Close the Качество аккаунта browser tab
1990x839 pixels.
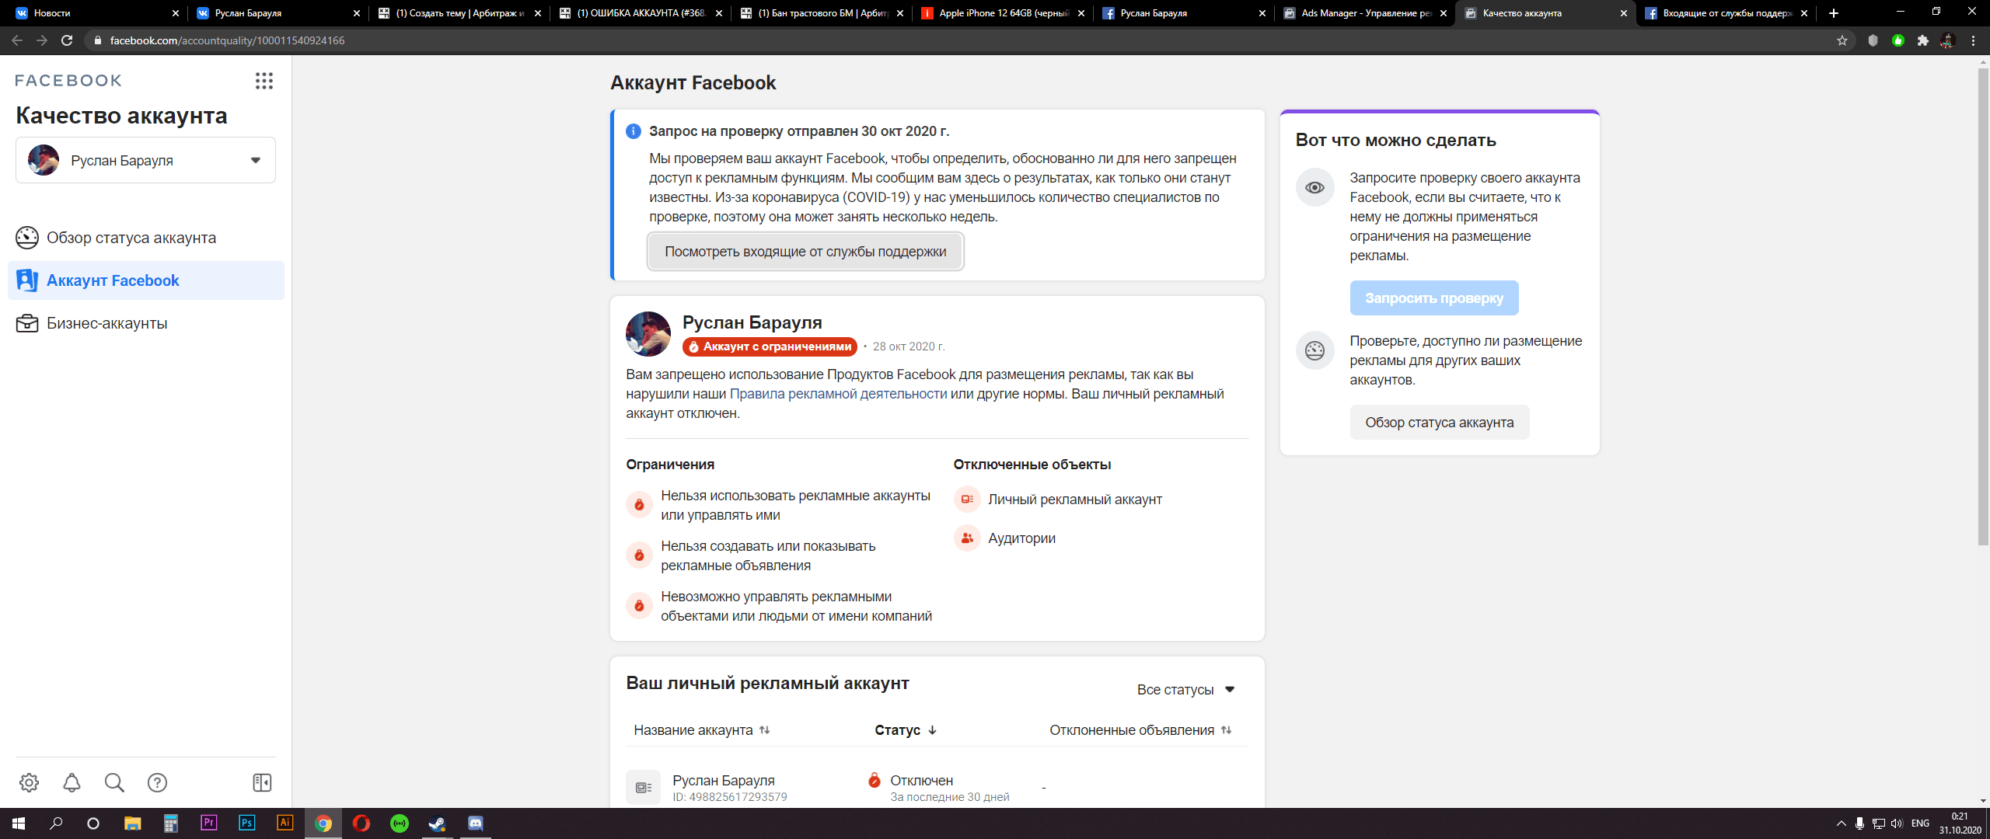pos(1624,13)
